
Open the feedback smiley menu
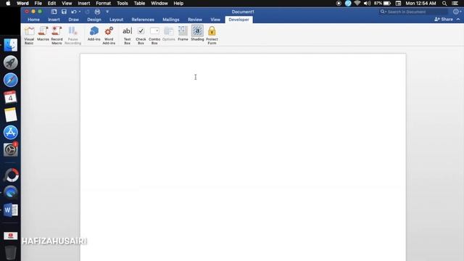(x=457, y=12)
